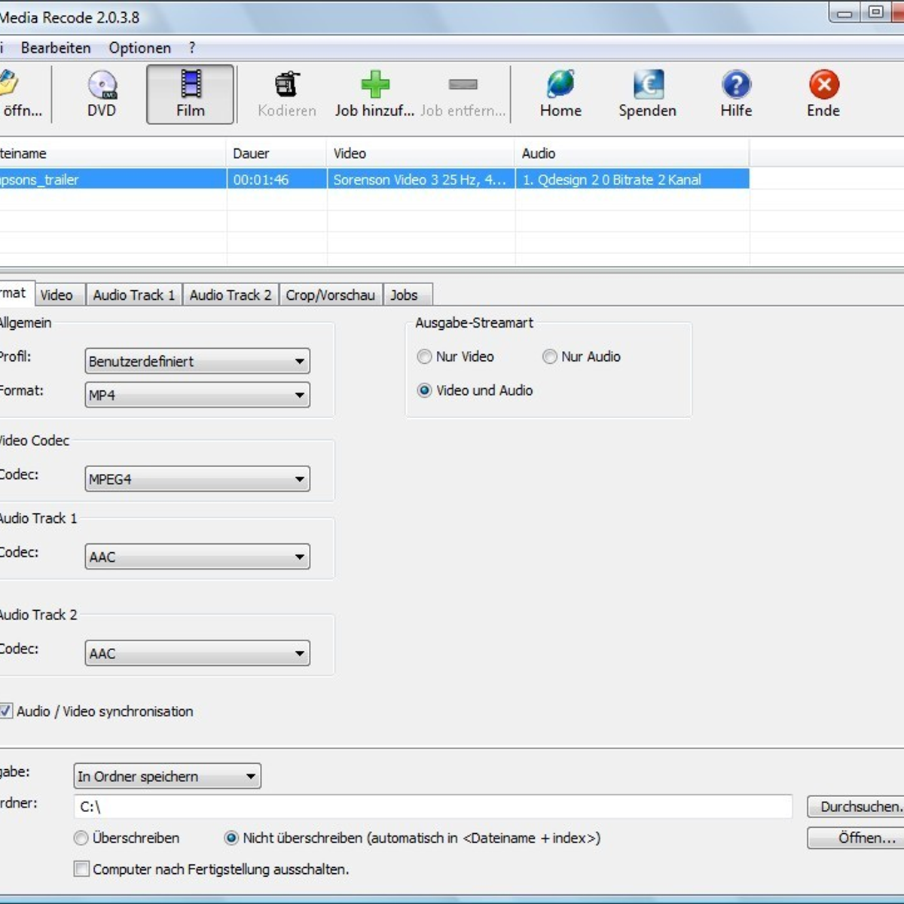Select the Nur Audio radio button
The image size is (904, 904).
[x=550, y=356]
